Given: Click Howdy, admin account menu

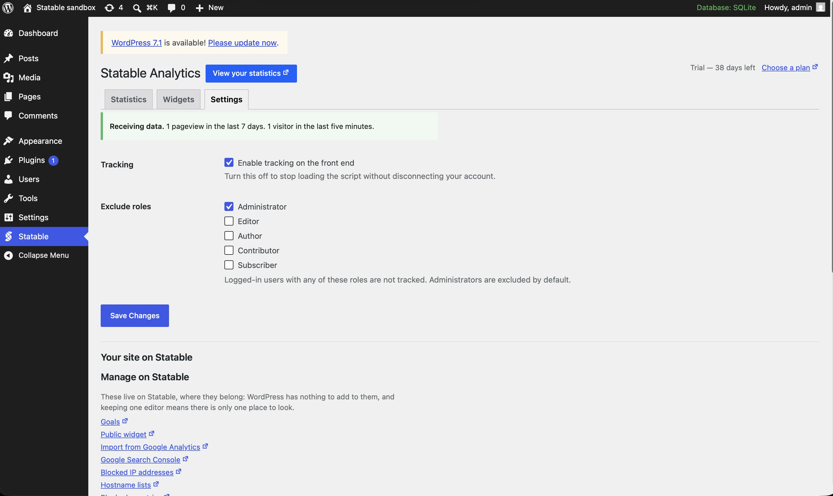Looking at the screenshot, I should [794, 8].
